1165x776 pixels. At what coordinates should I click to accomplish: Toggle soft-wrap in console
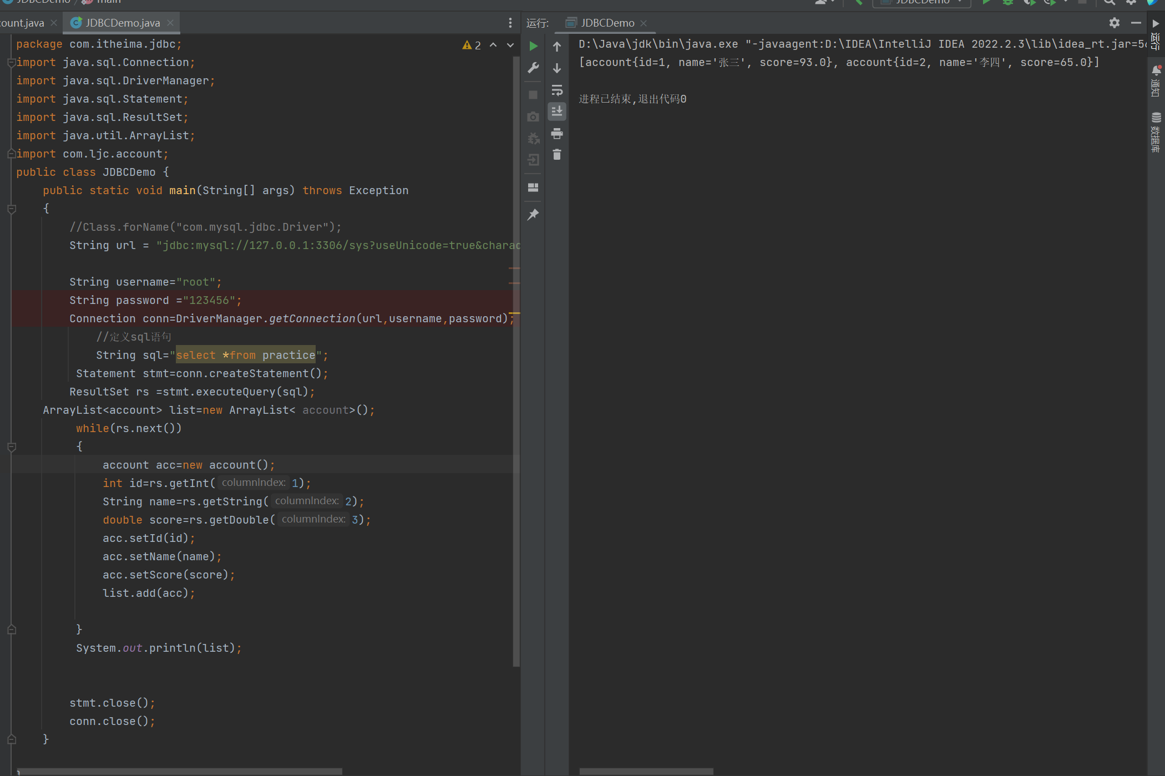[x=557, y=90]
